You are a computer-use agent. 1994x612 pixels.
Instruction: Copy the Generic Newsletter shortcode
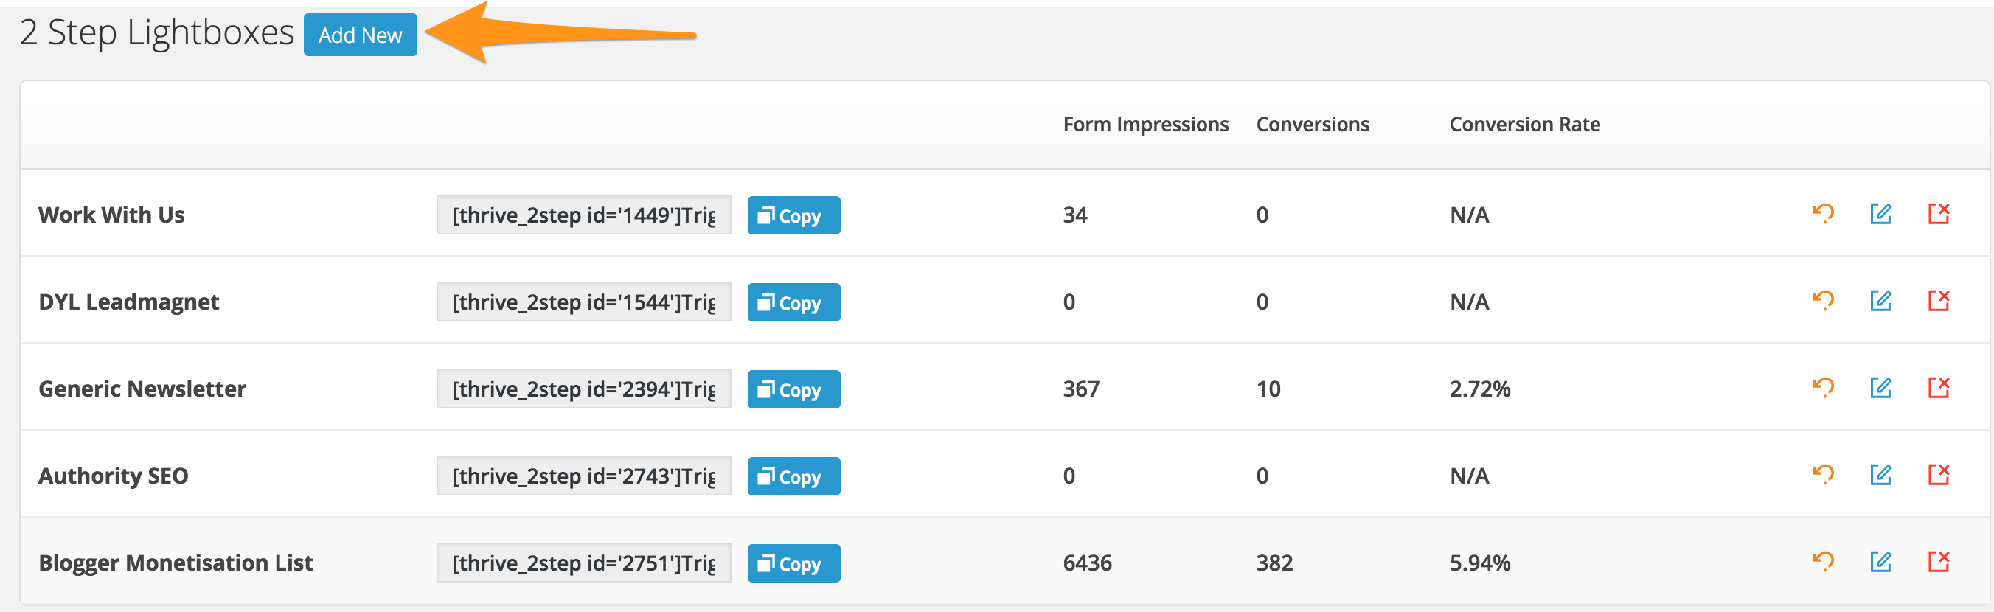(x=793, y=389)
